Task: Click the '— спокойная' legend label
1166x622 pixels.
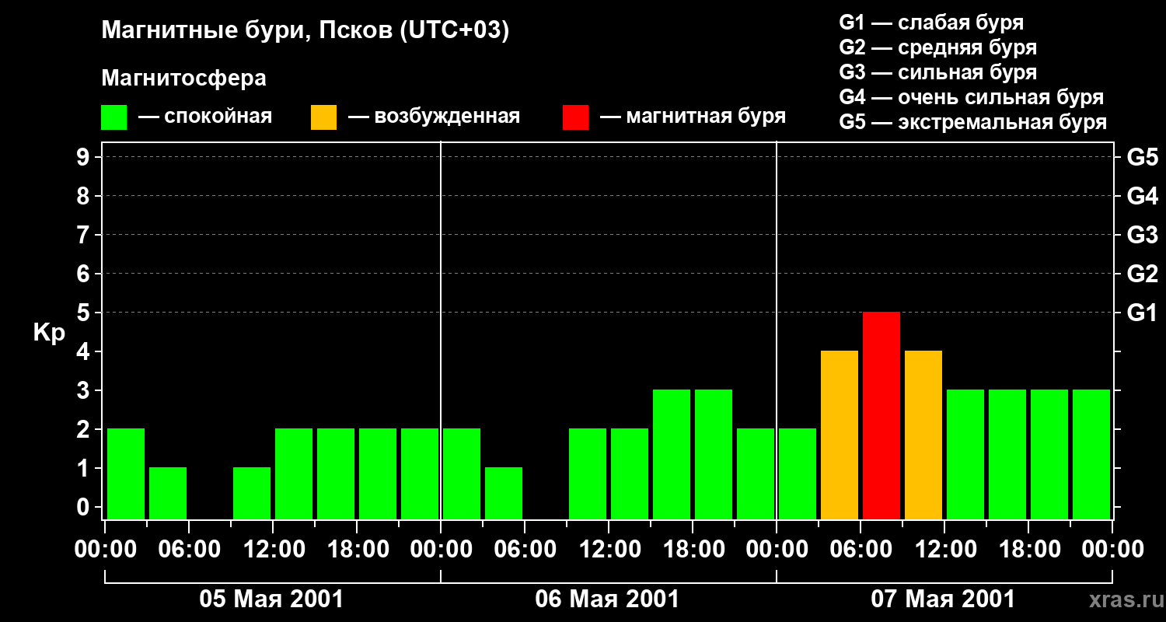Action: click(x=205, y=117)
